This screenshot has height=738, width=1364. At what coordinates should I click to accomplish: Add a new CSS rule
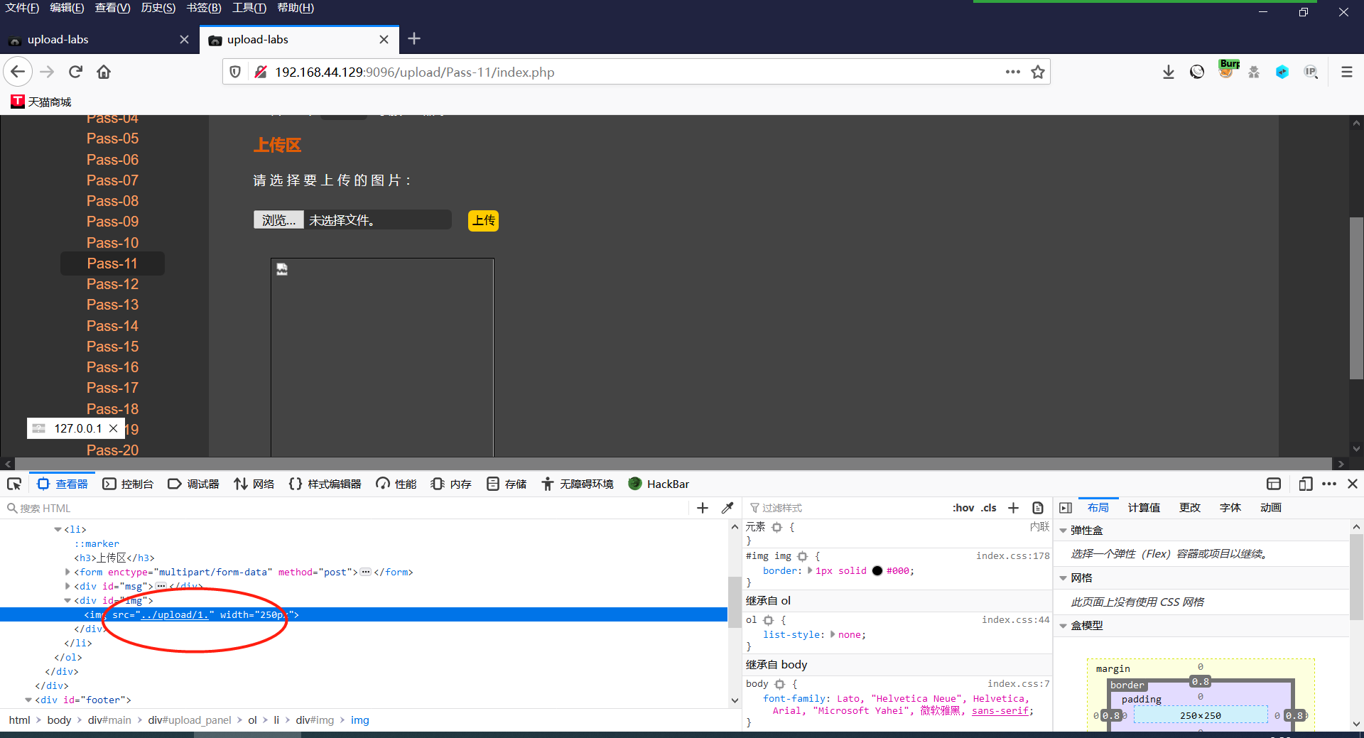(x=1014, y=508)
